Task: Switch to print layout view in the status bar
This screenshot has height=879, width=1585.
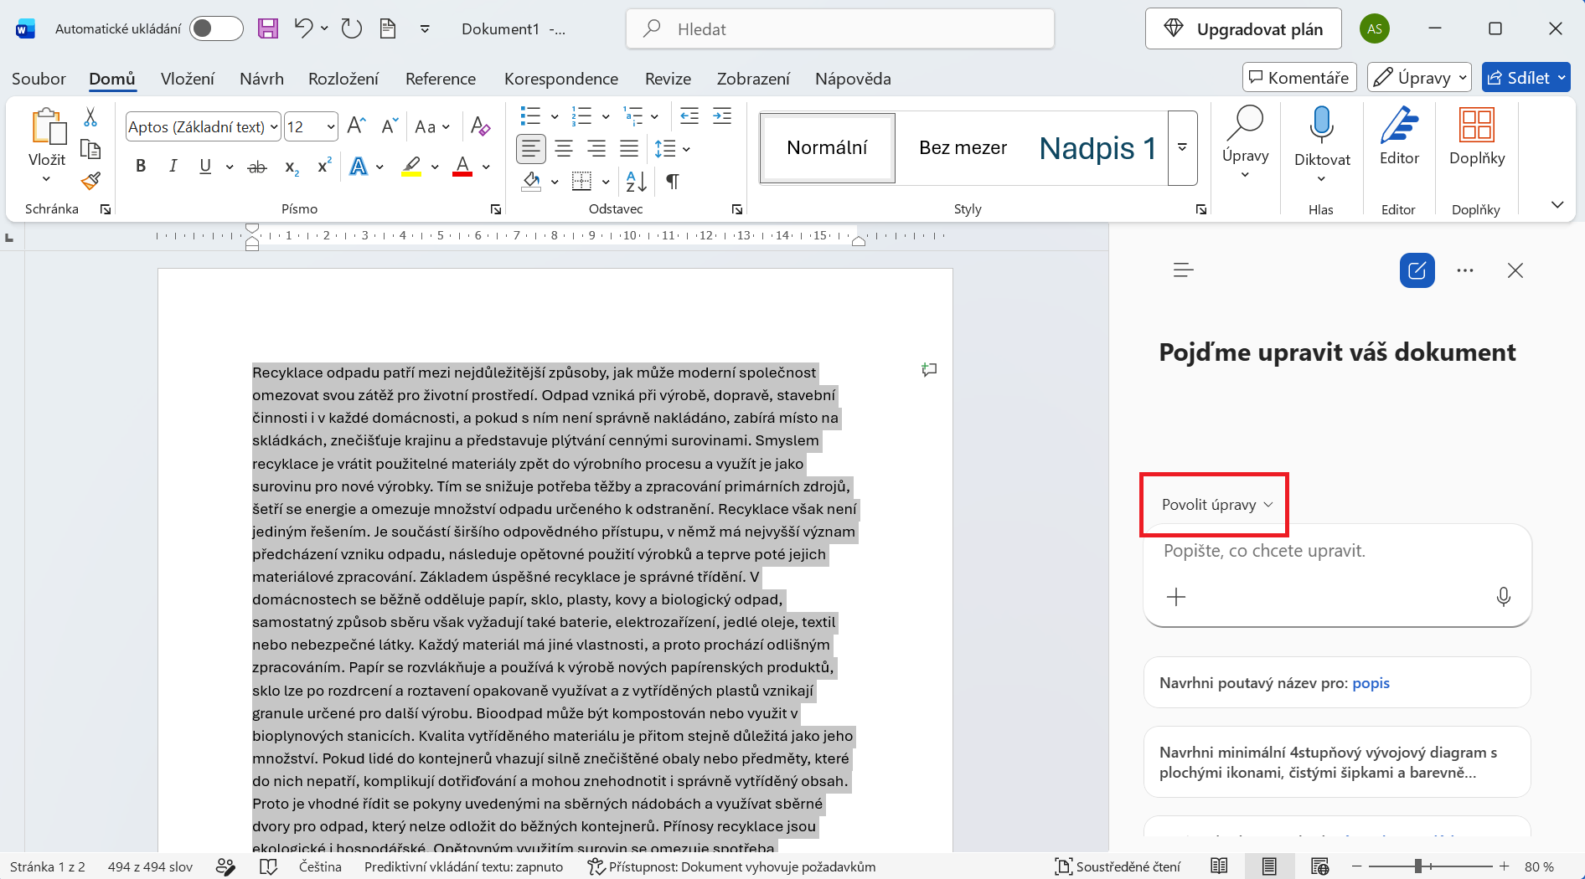Action: (1269, 866)
